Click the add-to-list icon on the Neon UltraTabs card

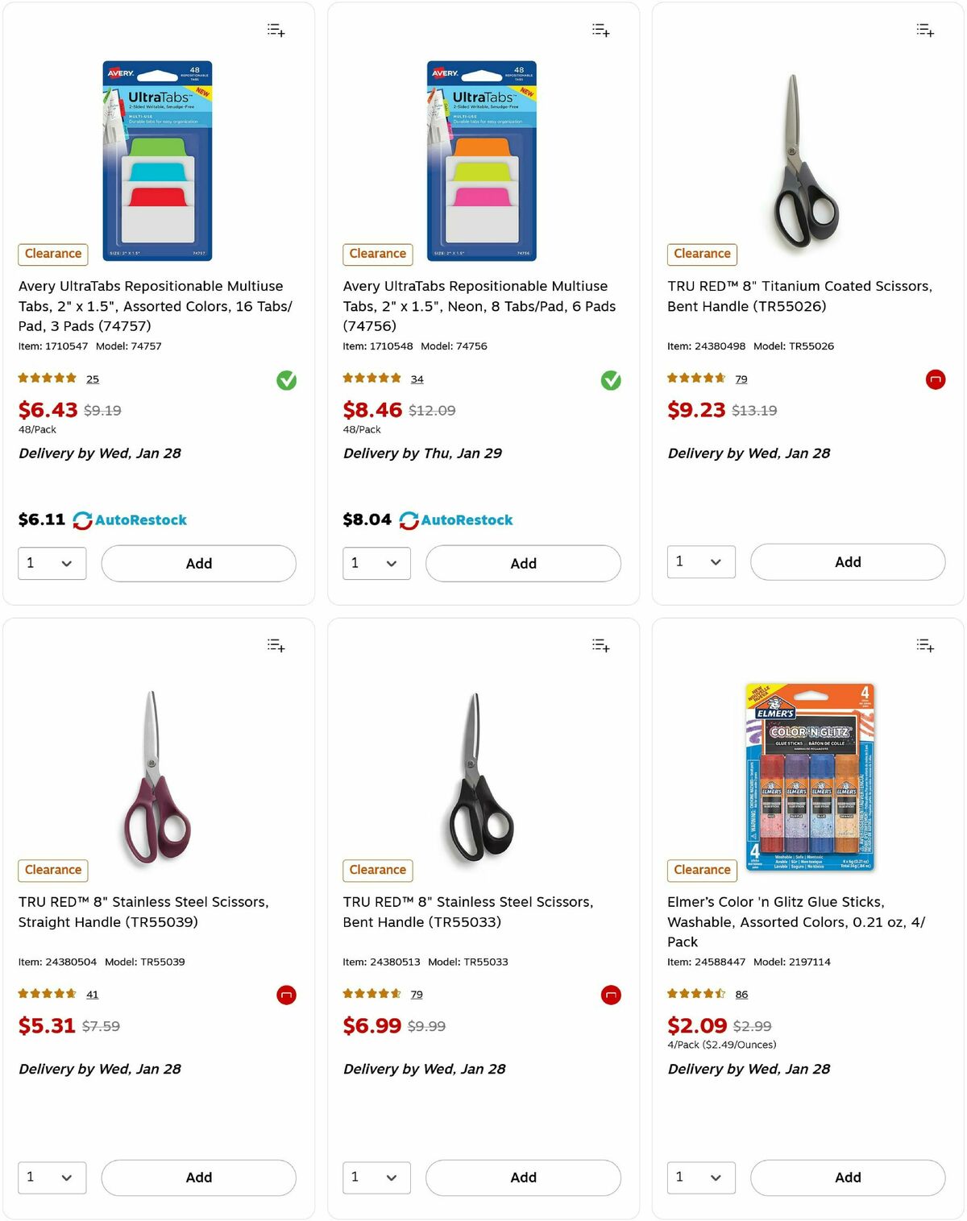[x=600, y=30]
